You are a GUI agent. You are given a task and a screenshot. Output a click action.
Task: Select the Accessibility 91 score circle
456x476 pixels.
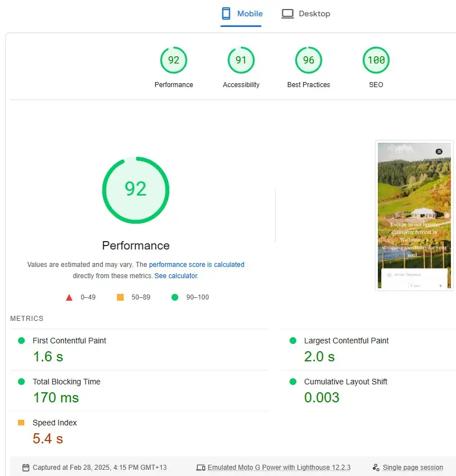(241, 60)
